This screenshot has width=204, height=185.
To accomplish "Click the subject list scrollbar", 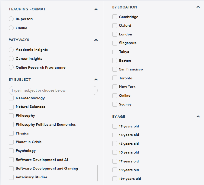I will tap(98, 173).
